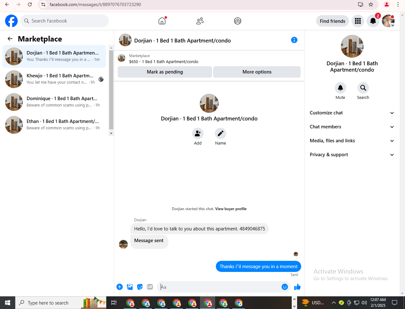Image resolution: width=405 pixels, height=309 pixels.
Task: Open the GIF picker
Action: point(150,287)
